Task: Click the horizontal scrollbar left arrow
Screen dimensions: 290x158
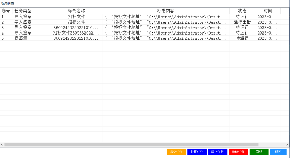Action: (x=2, y=144)
